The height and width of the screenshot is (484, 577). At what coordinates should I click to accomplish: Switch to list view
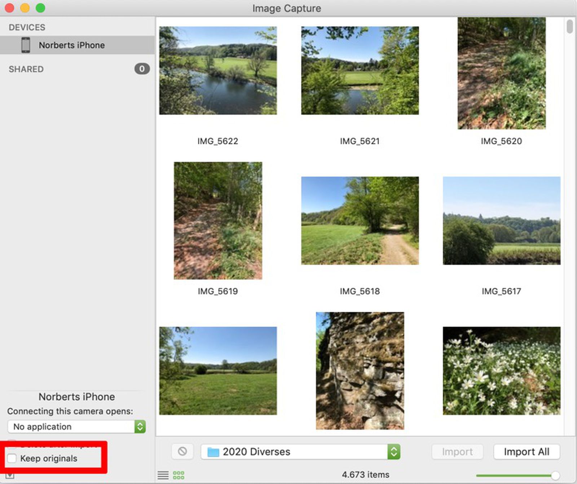pos(163,475)
